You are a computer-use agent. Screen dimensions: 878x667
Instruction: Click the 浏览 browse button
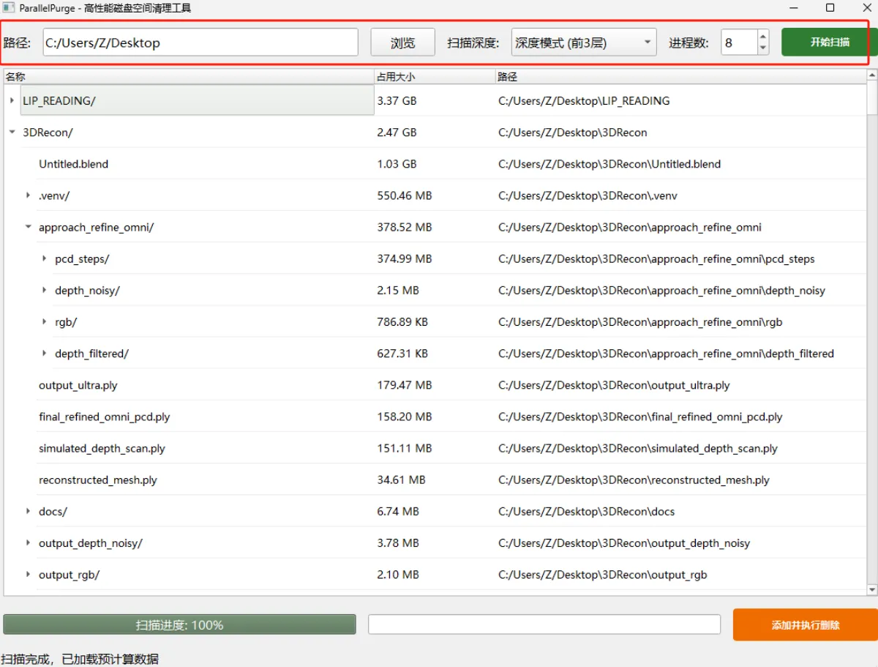[403, 42]
